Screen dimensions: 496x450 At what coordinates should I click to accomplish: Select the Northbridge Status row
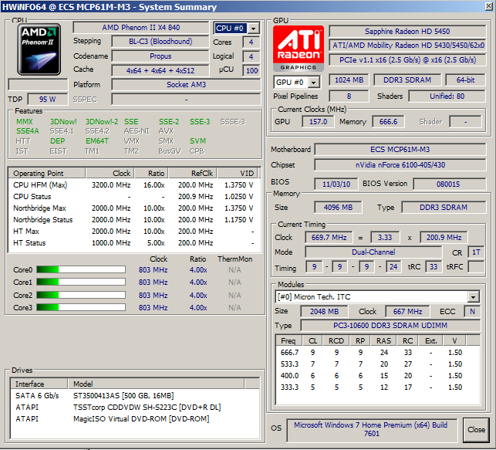click(x=133, y=220)
